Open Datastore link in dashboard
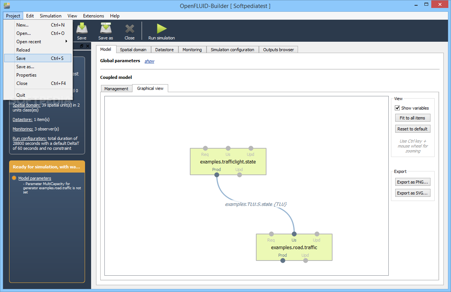451x292 pixels. coord(22,119)
